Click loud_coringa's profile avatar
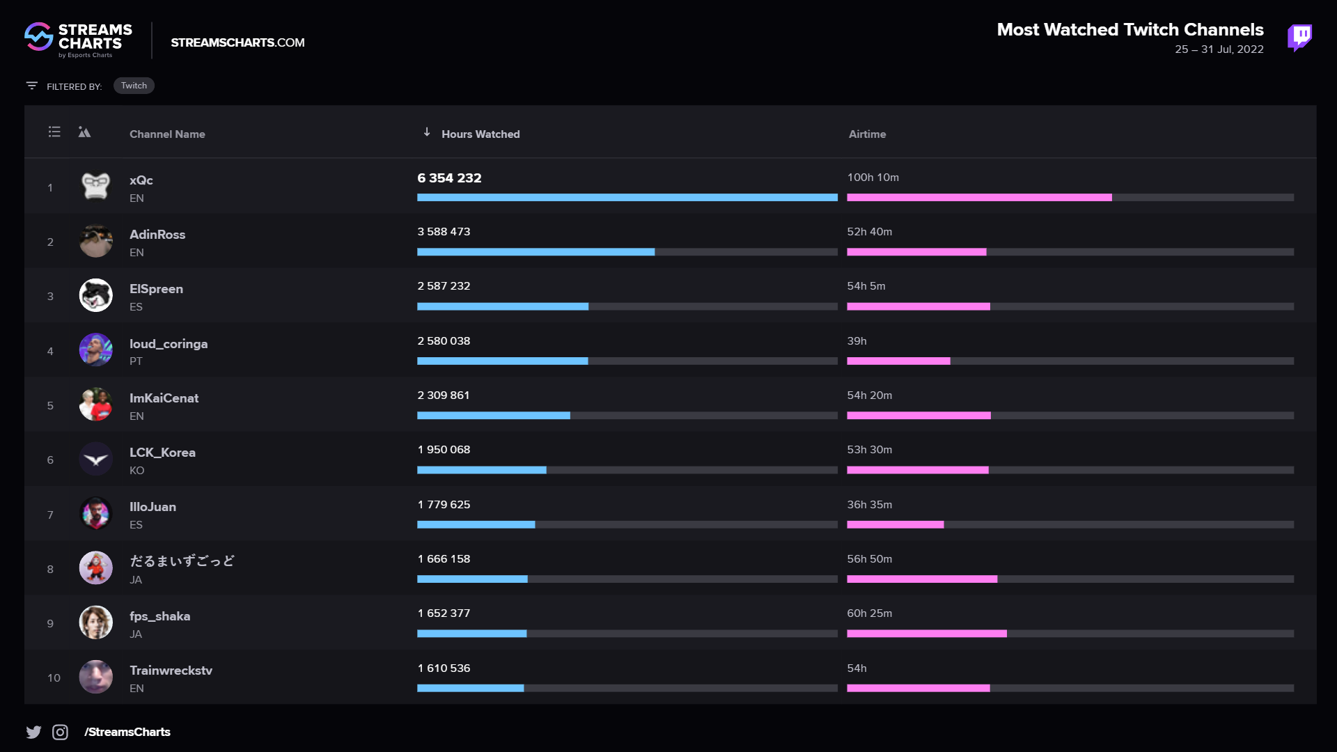 click(x=96, y=350)
